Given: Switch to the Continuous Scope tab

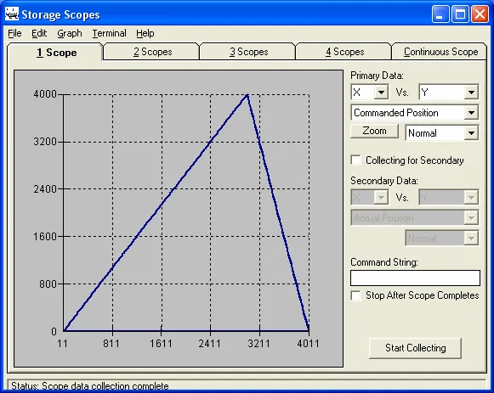Looking at the screenshot, I should tap(440, 52).
